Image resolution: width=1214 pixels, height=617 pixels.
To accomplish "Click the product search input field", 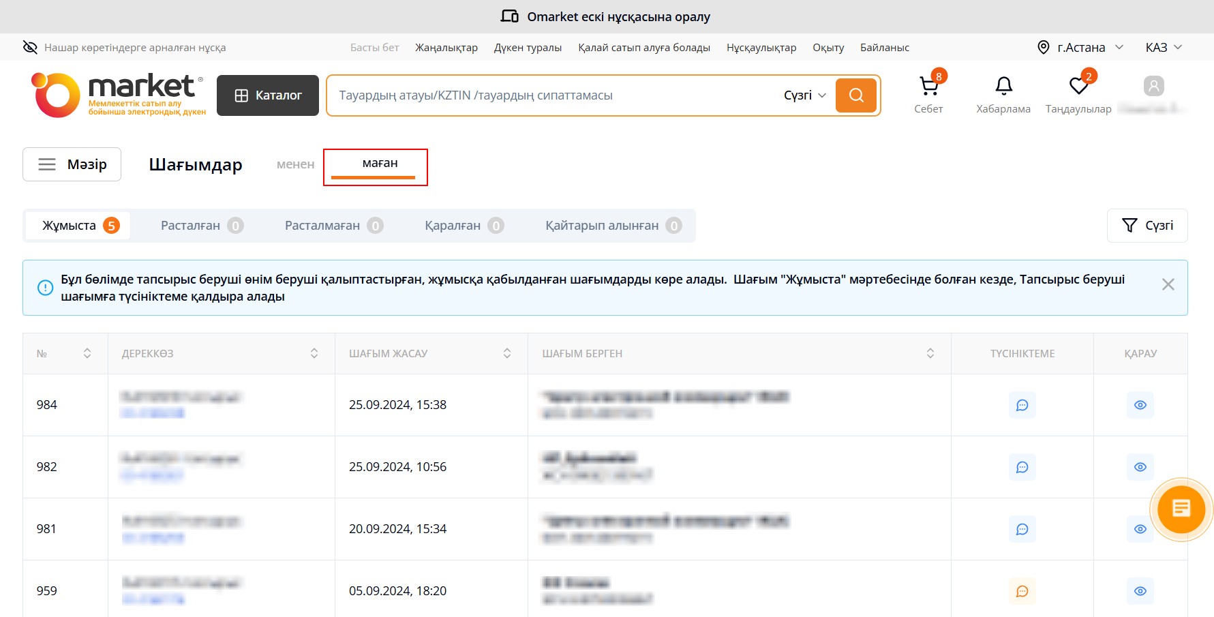I will [552, 95].
